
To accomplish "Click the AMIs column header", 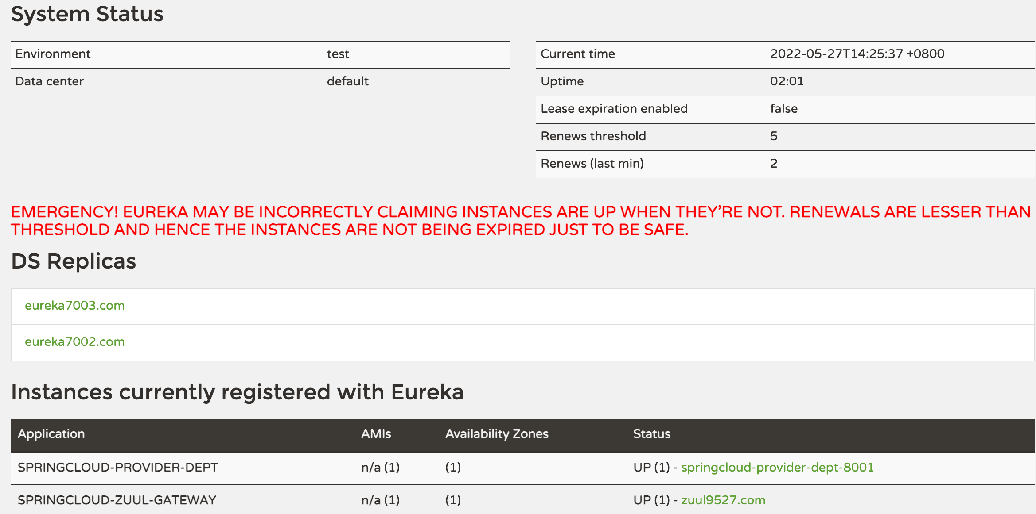I will pos(376,434).
